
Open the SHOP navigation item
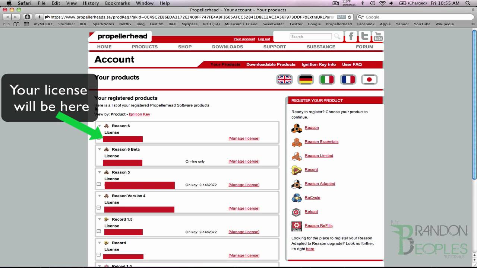(x=185, y=47)
